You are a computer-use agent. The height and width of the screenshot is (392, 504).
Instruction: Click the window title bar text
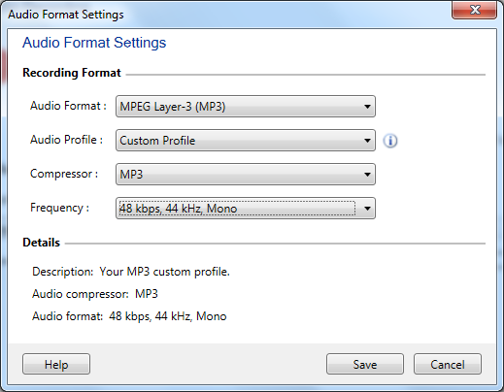tap(66, 15)
